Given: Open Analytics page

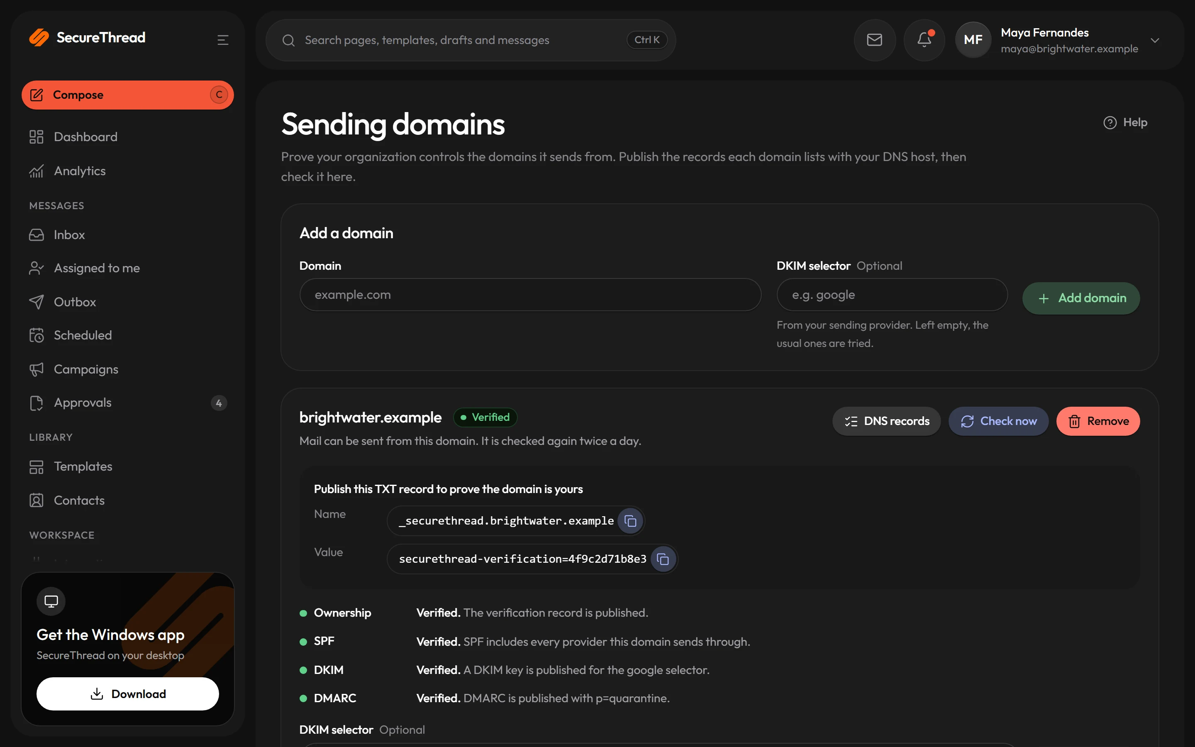Looking at the screenshot, I should (x=127, y=171).
